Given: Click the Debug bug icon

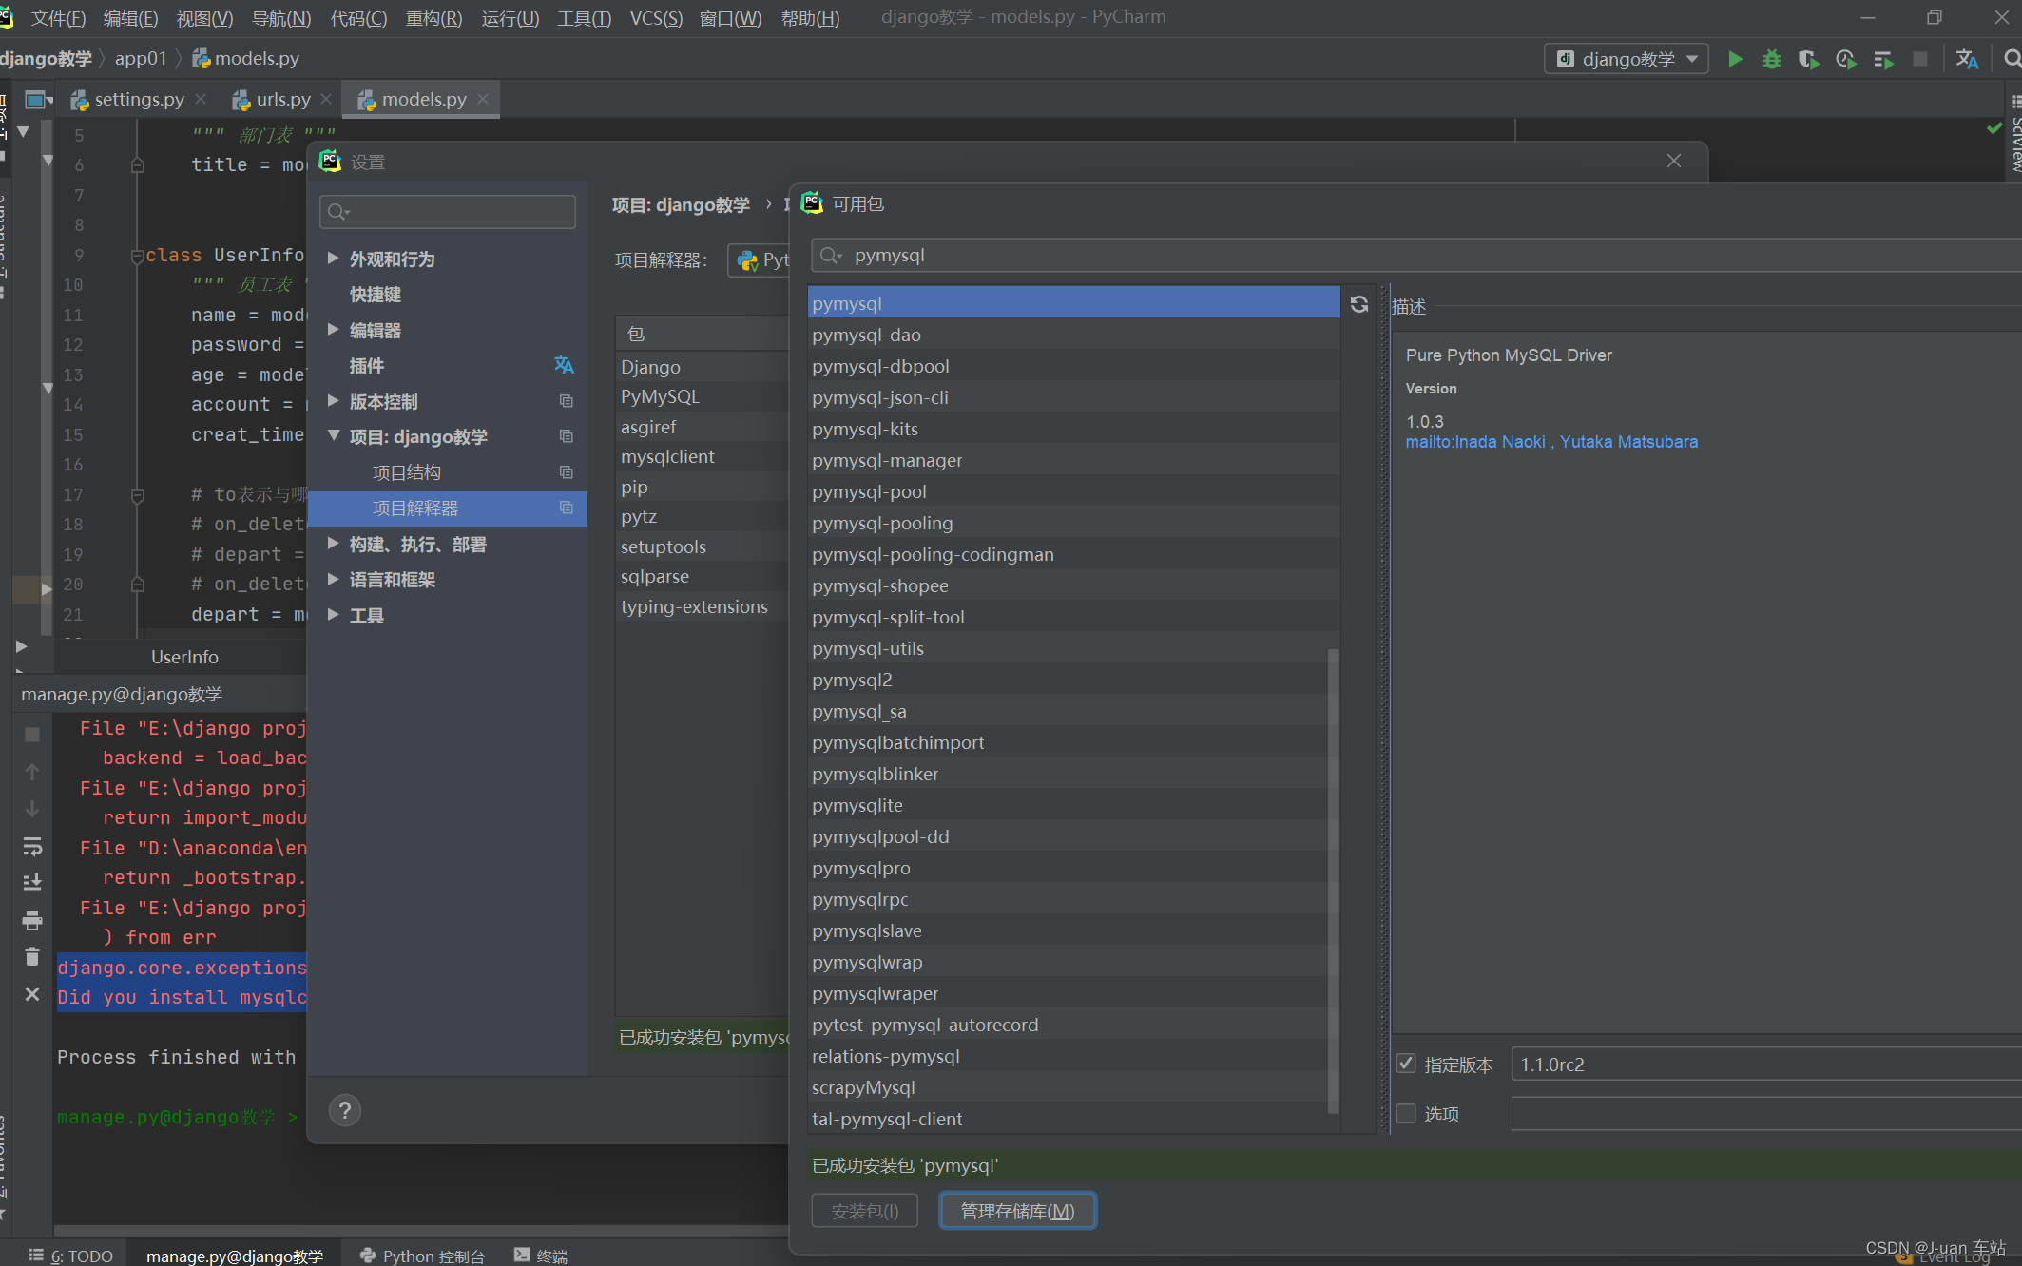Looking at the screenshot, I should click(1771, 59).
